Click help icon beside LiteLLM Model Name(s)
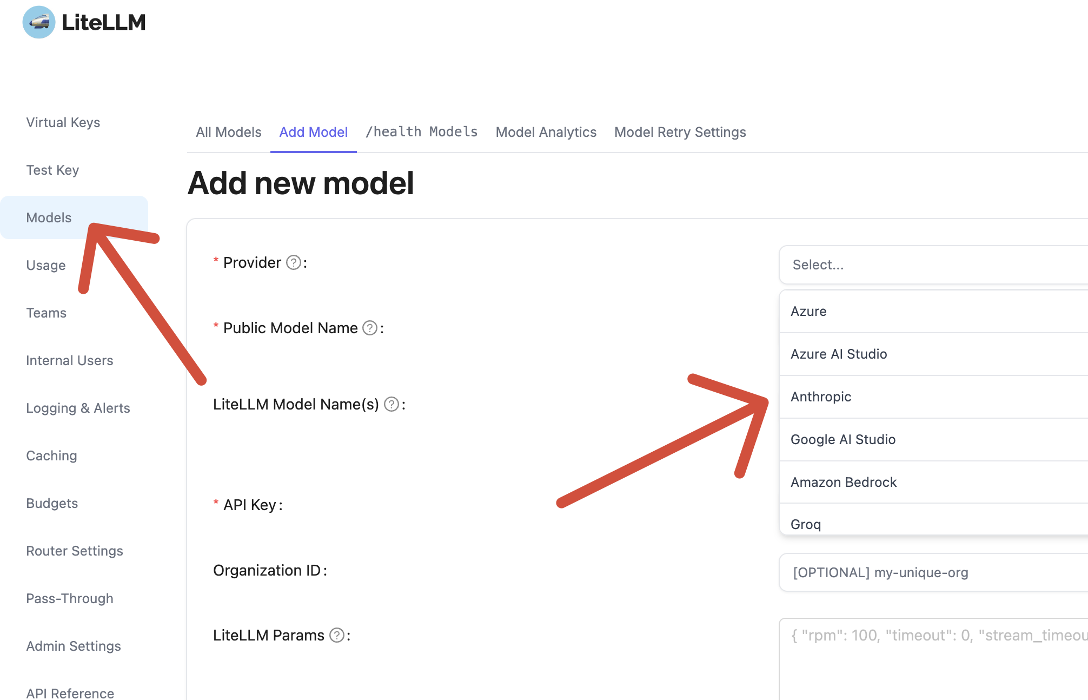Viewport: 1088px width, 700px height. coord(392,405)
